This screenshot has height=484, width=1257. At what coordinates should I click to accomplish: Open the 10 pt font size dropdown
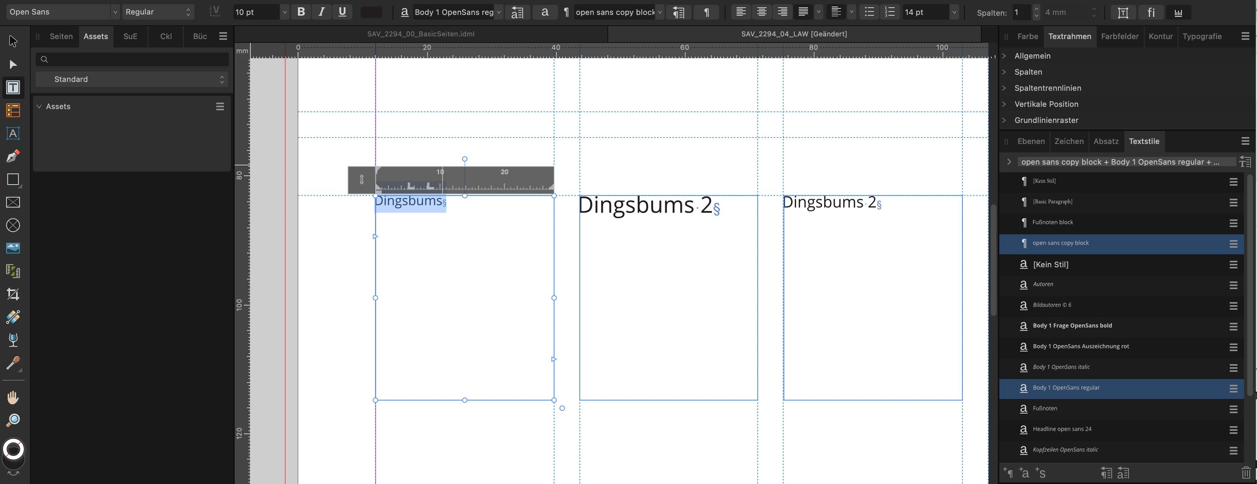pyautogui.click(x=284, y=12)
